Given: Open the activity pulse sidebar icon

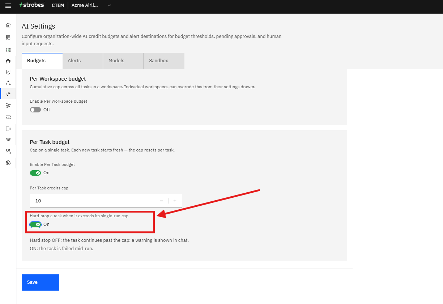Looking at the screenshot, I should pos(8,94).
